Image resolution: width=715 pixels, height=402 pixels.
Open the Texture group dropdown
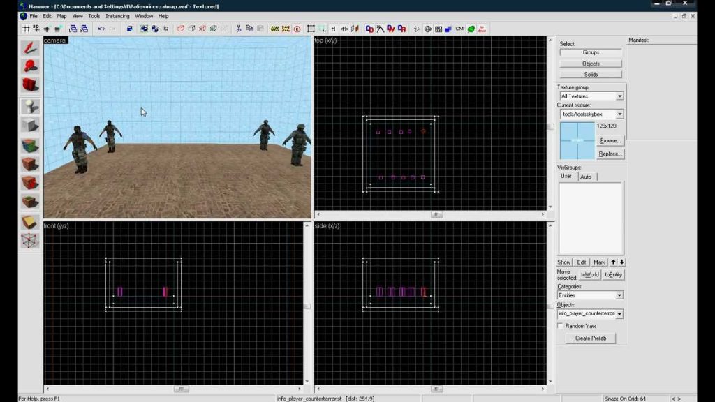[x=620, y=96]
